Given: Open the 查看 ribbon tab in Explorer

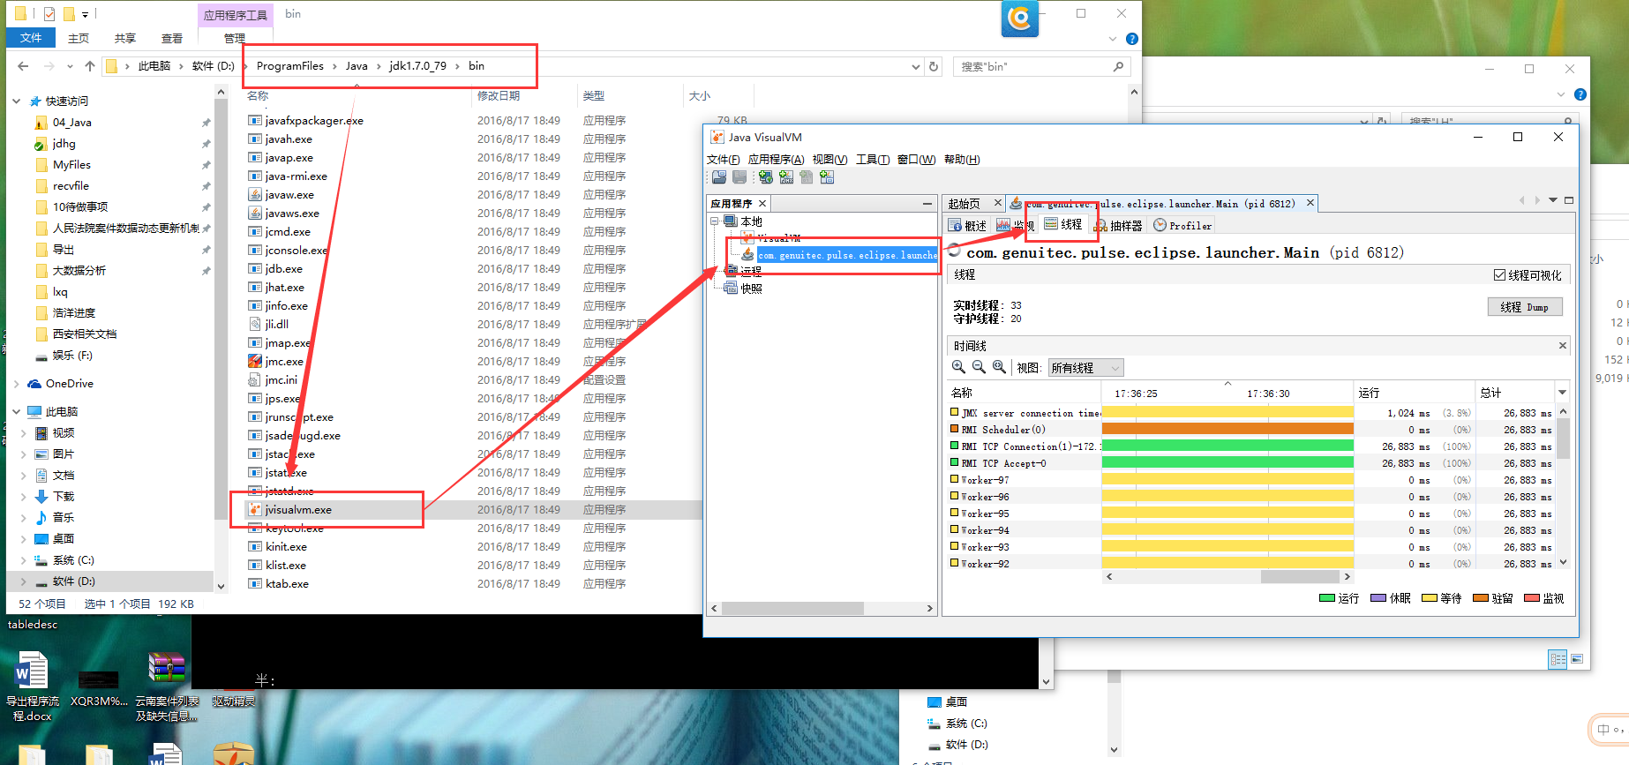Looking at the screenshot, I should pyautogui.click(x=171, y=39).
